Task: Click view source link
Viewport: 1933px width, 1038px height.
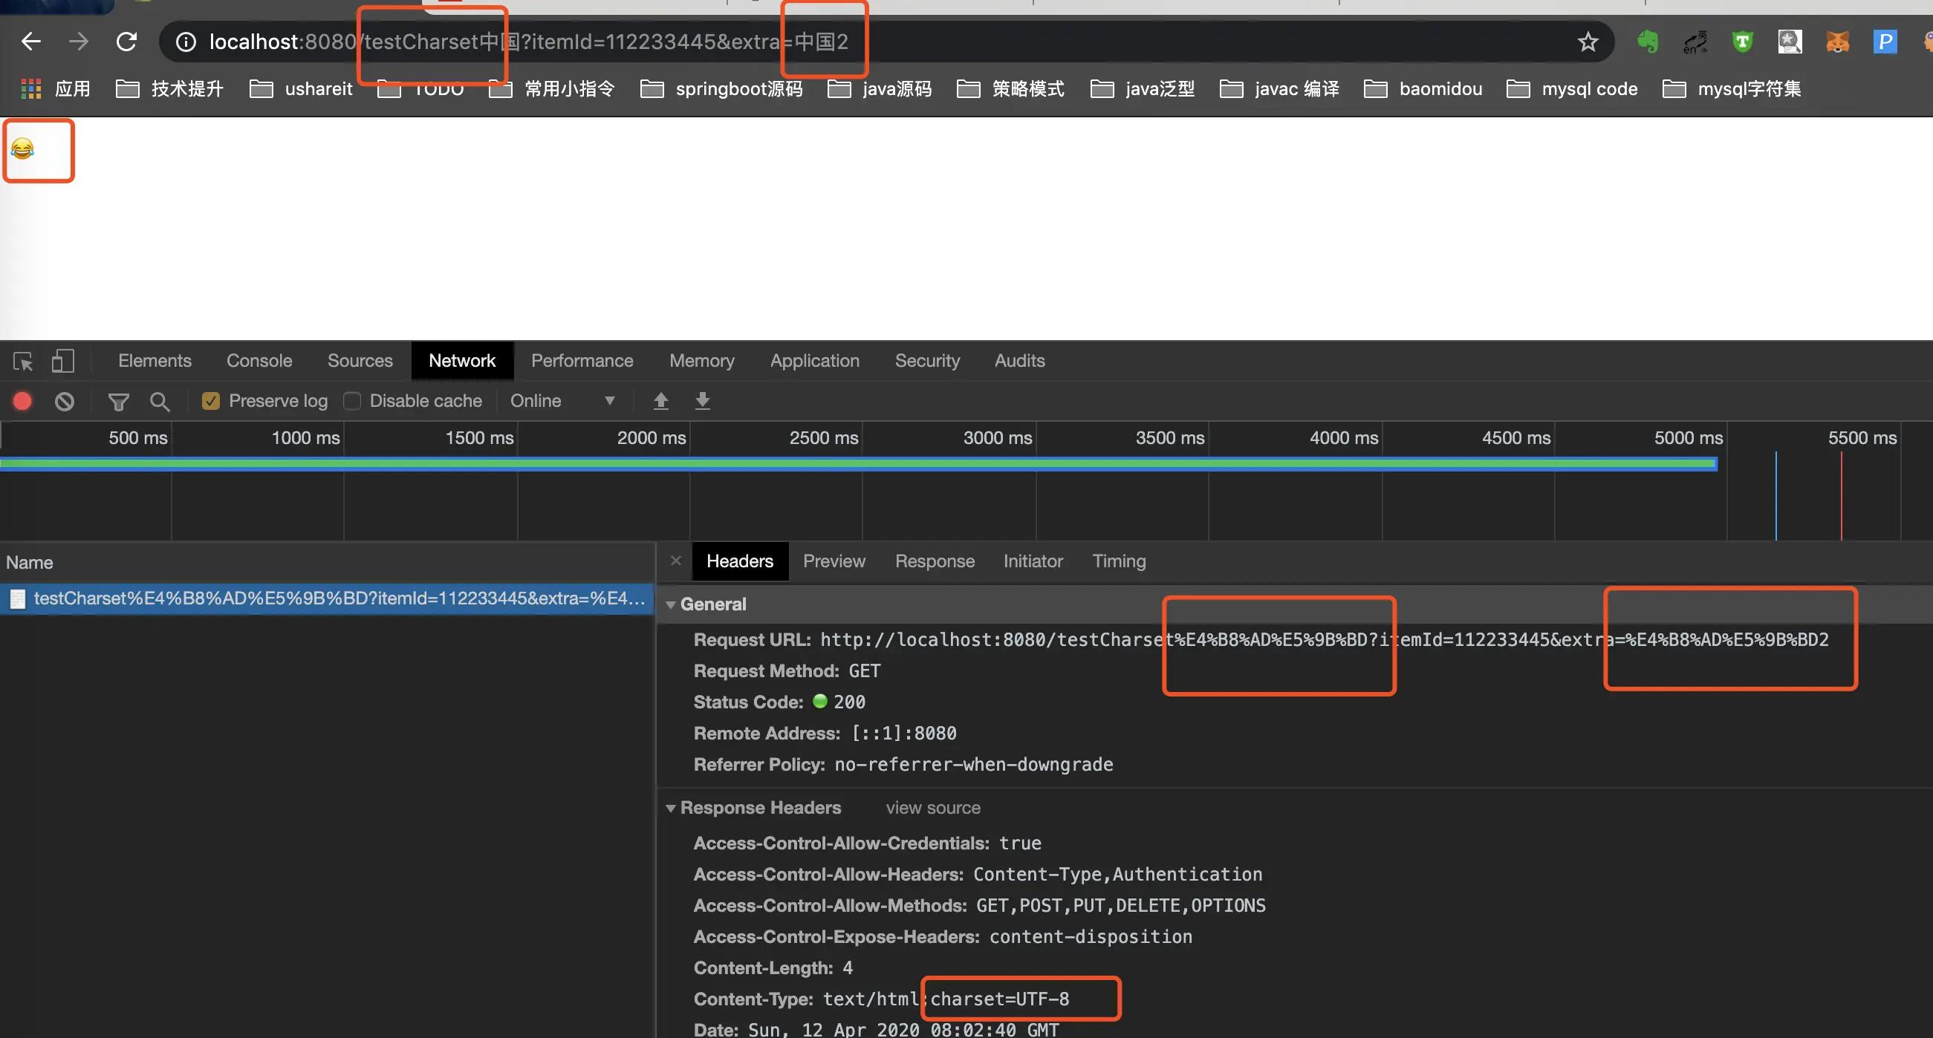Action: point(933,808)
